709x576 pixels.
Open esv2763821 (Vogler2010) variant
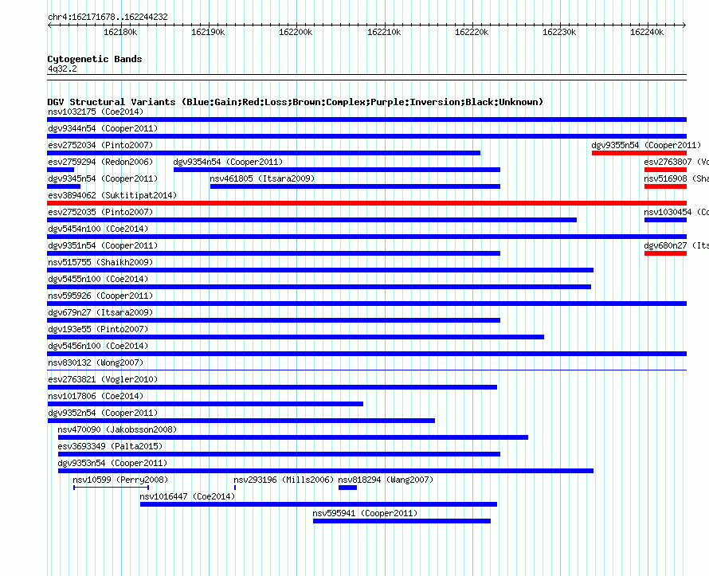(x=103, y=379)
